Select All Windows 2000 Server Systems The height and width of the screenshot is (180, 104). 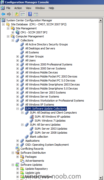(45, 68)
